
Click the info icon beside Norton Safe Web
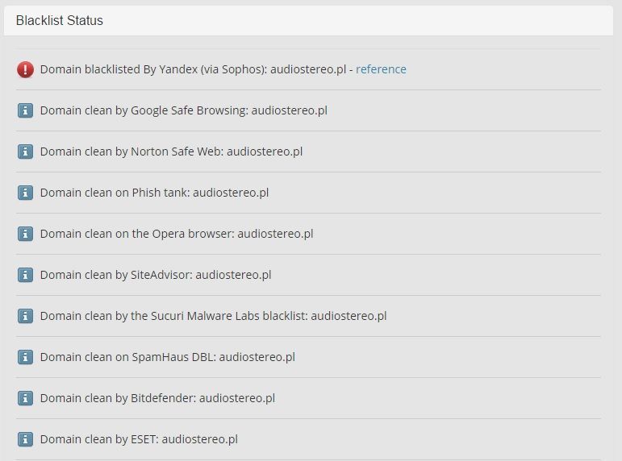pyautogui.click(x=25, y=152)
